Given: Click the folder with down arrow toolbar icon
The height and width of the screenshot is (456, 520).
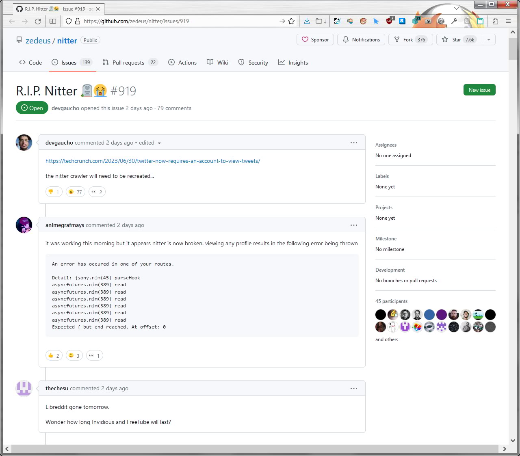Looking at the screenshot, I should [x=321, y=21].
